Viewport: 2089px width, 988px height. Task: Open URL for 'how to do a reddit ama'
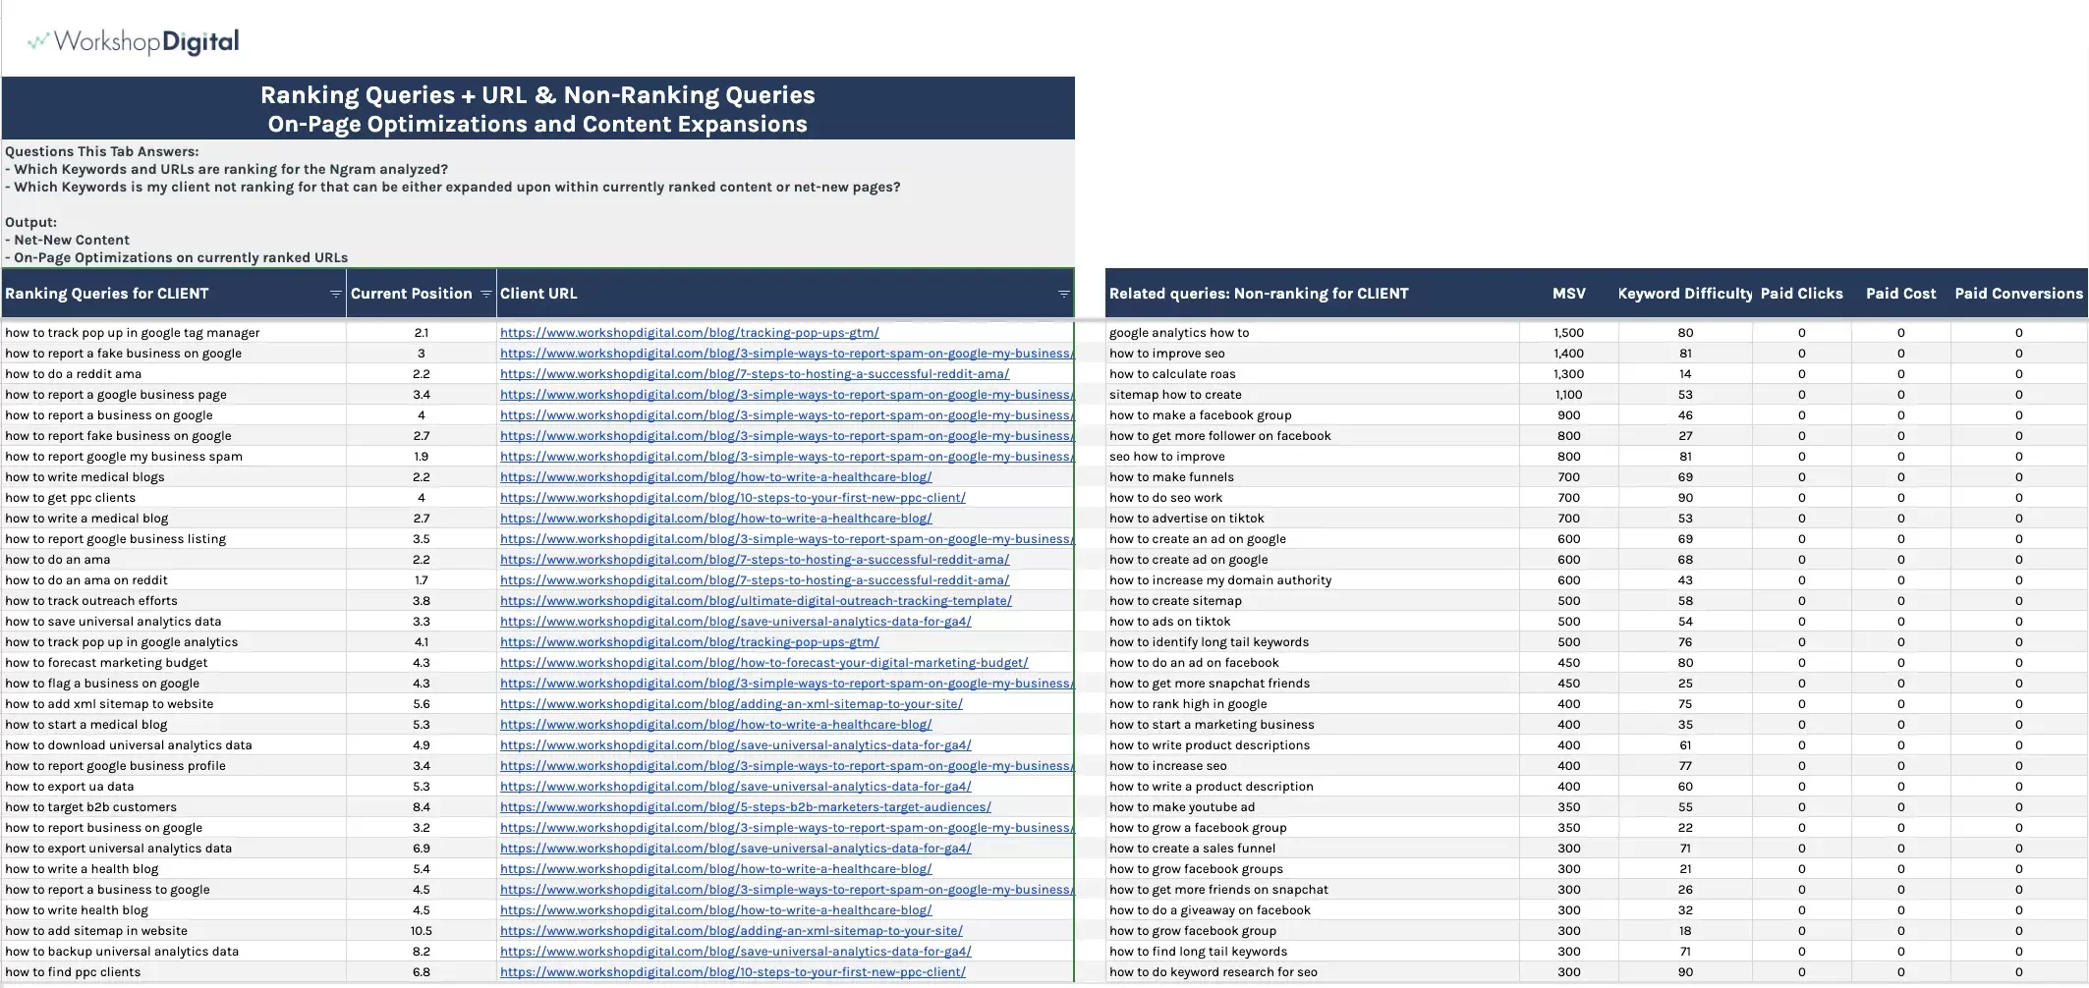coord(755,374)
